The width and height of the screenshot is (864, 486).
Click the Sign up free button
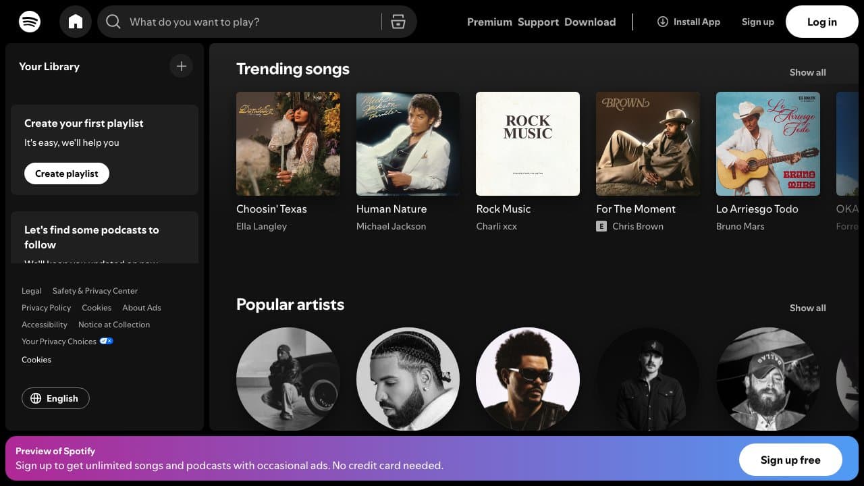pyautogui.click(x=790, y=460)
